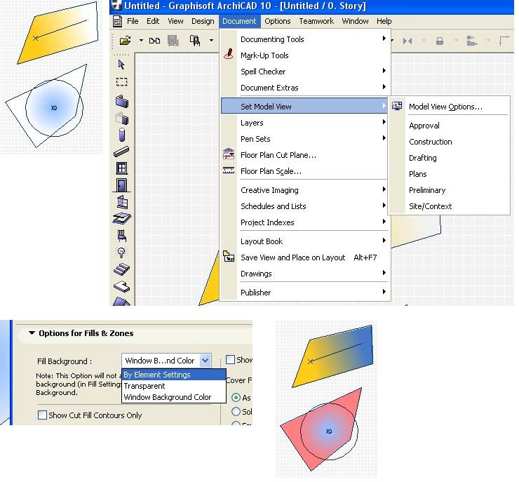
Task: Click the Project Indexes menu item
Action: 304,222
